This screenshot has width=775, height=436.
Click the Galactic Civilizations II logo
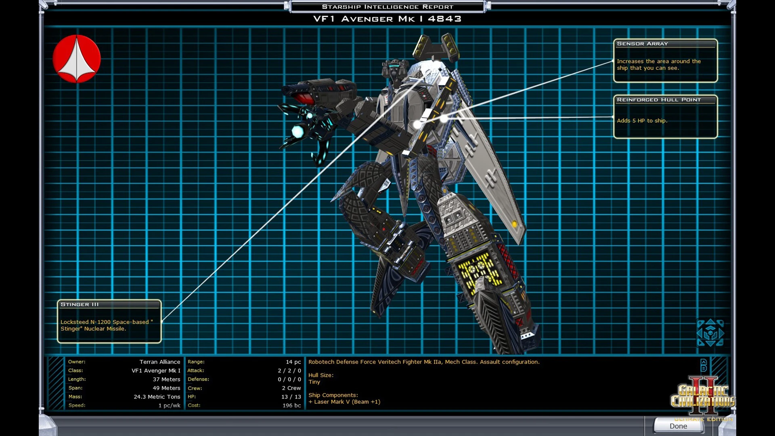click(703, 396)
